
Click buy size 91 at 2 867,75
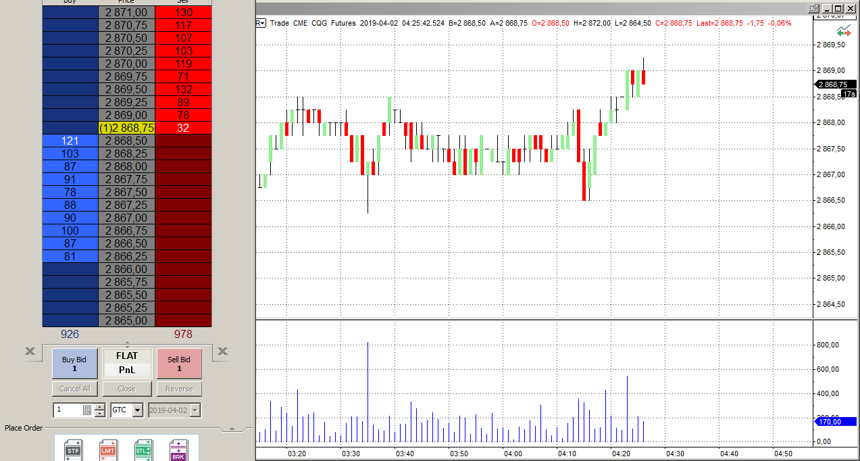pyautogui.click(x=70, y=179)
